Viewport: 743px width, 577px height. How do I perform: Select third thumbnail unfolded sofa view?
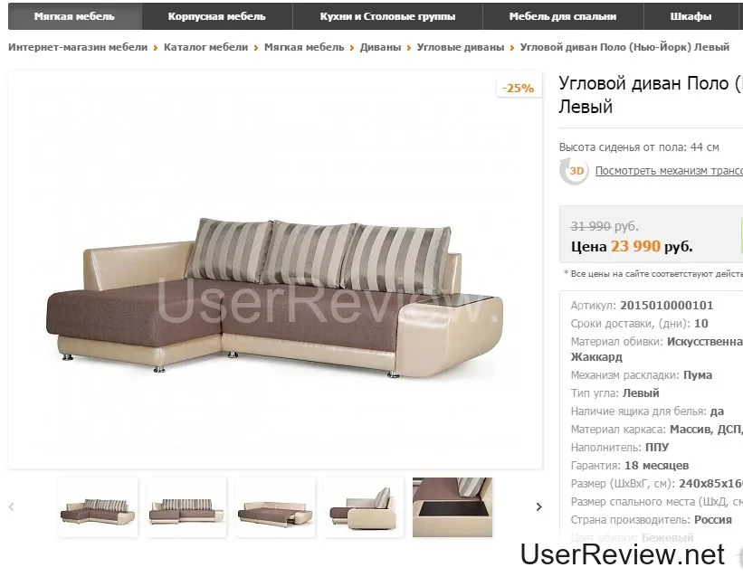(x=275, y=507)
